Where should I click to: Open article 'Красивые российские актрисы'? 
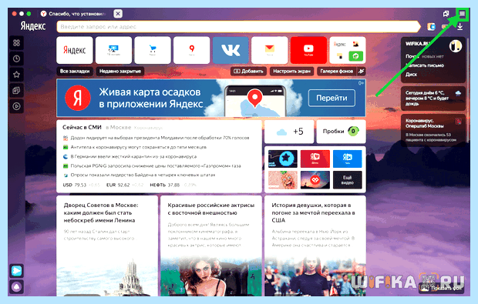[211, 209]
